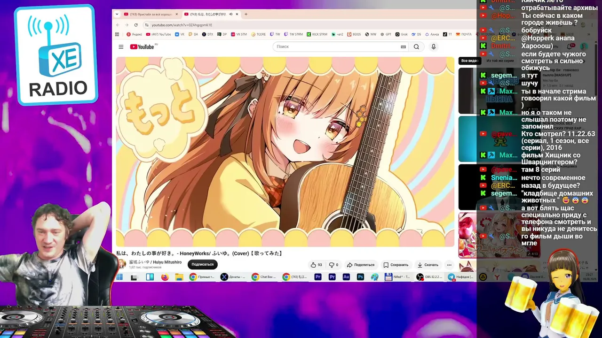Viewport: 602px width, 338px height.
Task: Go forward with the browser forward arrow
Action: tap(127, 25)
